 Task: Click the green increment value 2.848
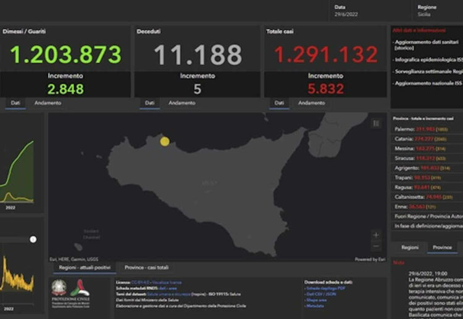click(x=65, y=89)
